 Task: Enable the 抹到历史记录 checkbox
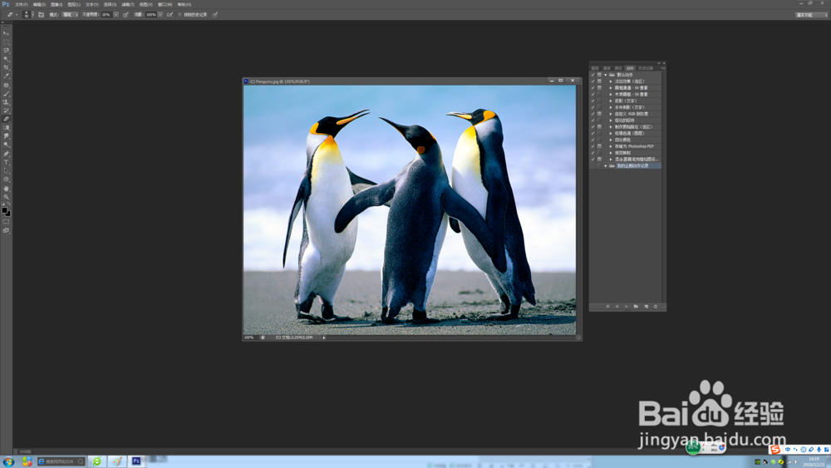tap(179, 14)
